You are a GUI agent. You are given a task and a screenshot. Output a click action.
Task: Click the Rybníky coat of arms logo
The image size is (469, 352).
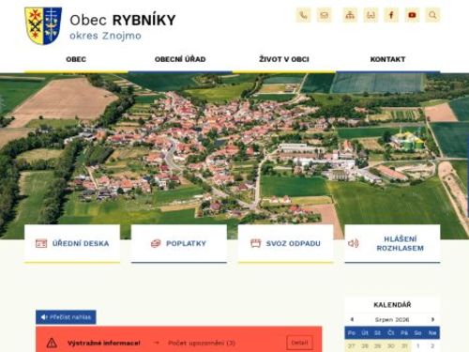coord(43,25)
